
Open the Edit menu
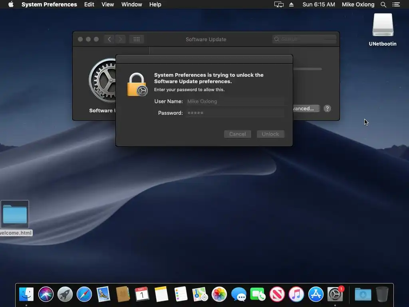[89, 4]
